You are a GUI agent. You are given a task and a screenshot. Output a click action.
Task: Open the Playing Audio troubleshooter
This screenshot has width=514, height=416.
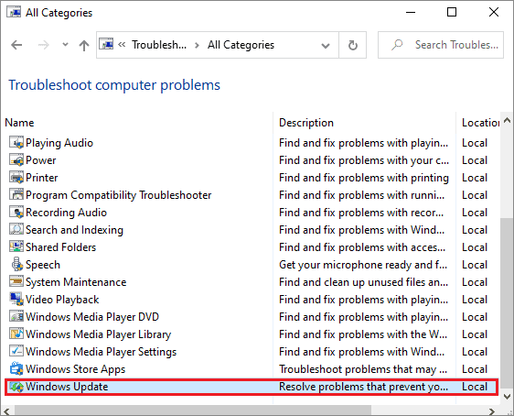coord(59,143)
